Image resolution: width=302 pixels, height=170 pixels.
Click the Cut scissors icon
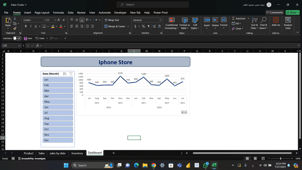[15, 19]
